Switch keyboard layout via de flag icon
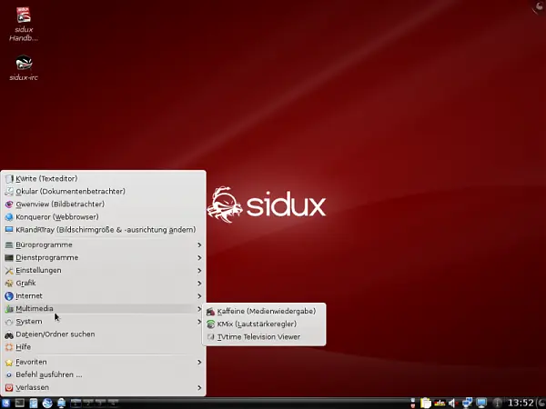 (440, 403)
